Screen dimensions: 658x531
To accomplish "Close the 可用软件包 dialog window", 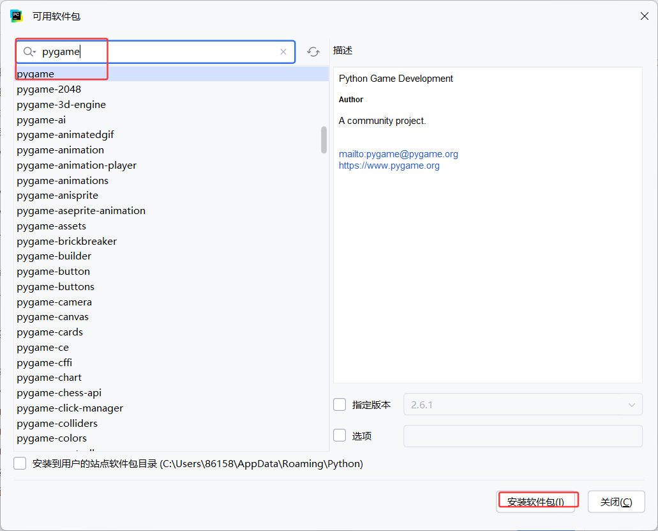I will coord(645,16).
